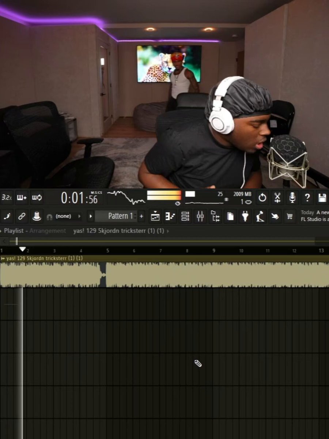
Task: Toggle the link chain multilink button
Action: click(x=22, y=216)
